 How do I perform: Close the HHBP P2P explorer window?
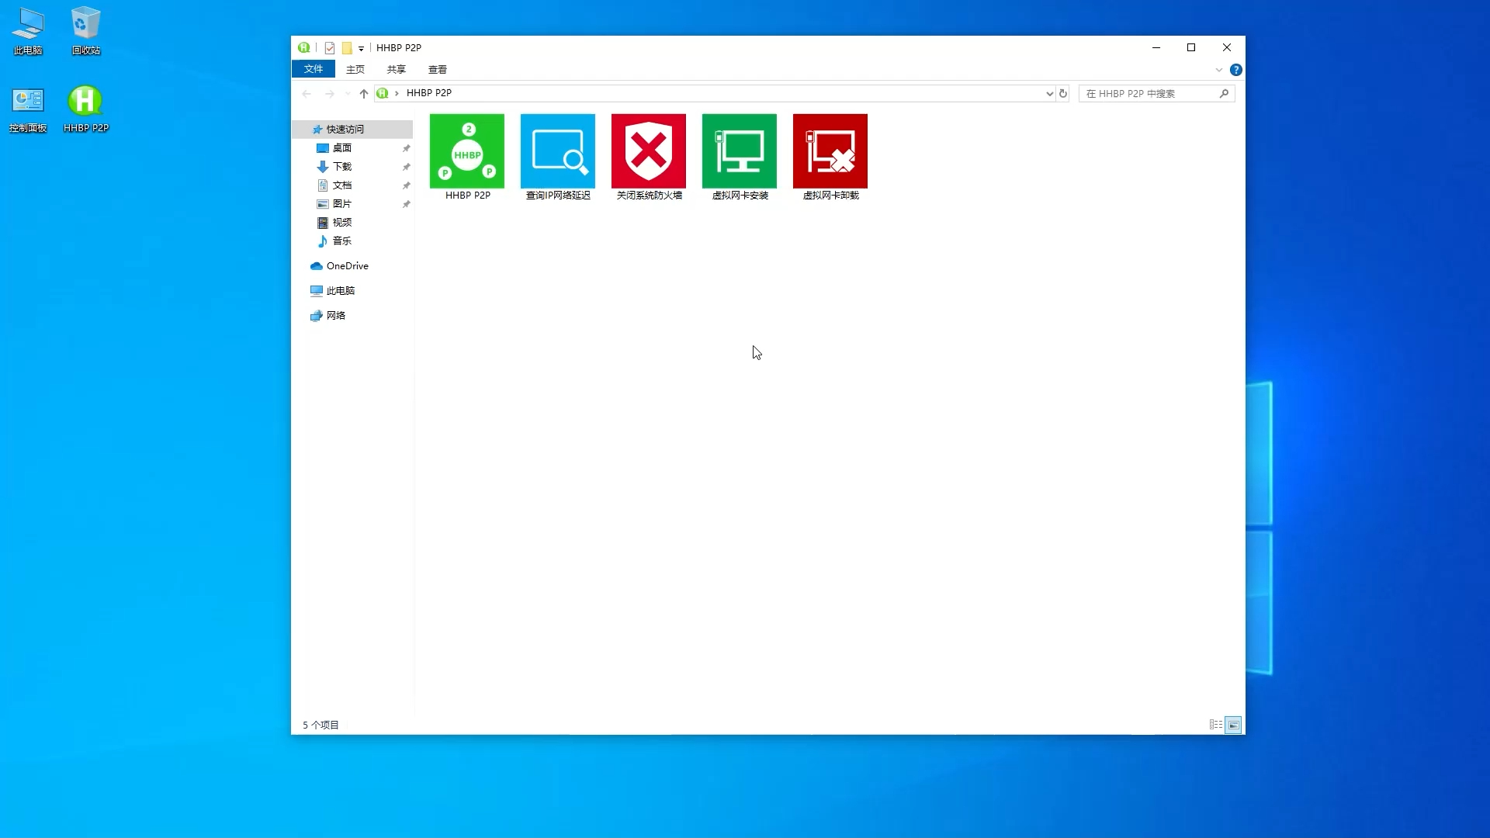(x=1227, y=48)
